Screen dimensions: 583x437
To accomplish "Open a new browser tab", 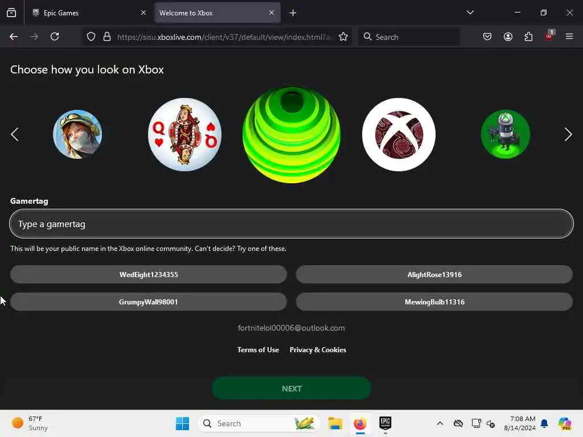I will coord(293,13).
